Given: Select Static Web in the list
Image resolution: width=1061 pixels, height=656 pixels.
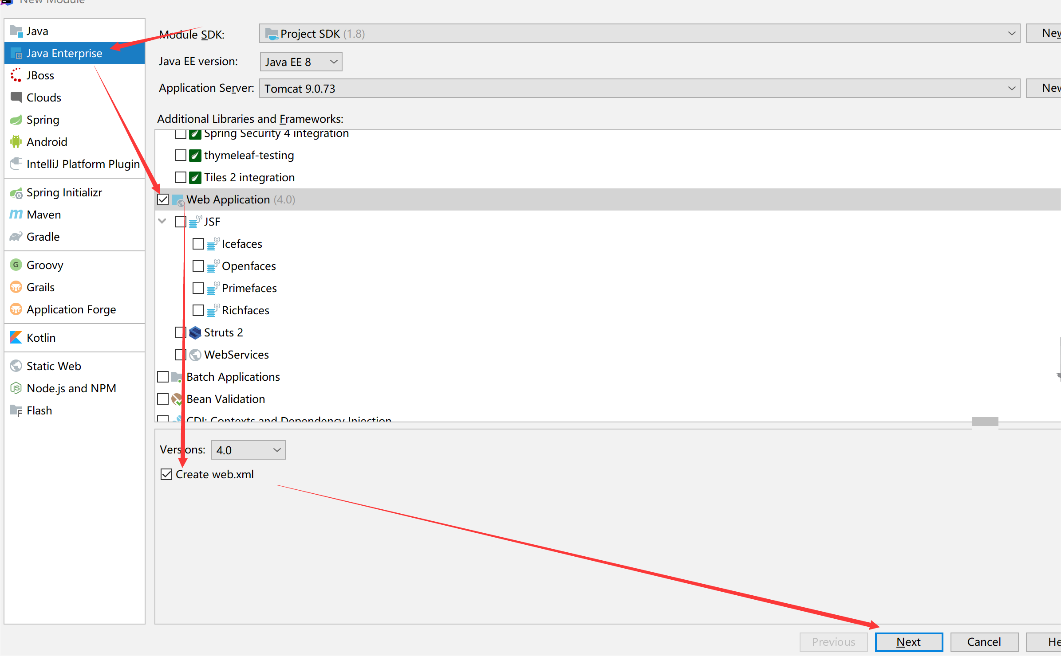Looking at the screenshot, I should [75, 366].
